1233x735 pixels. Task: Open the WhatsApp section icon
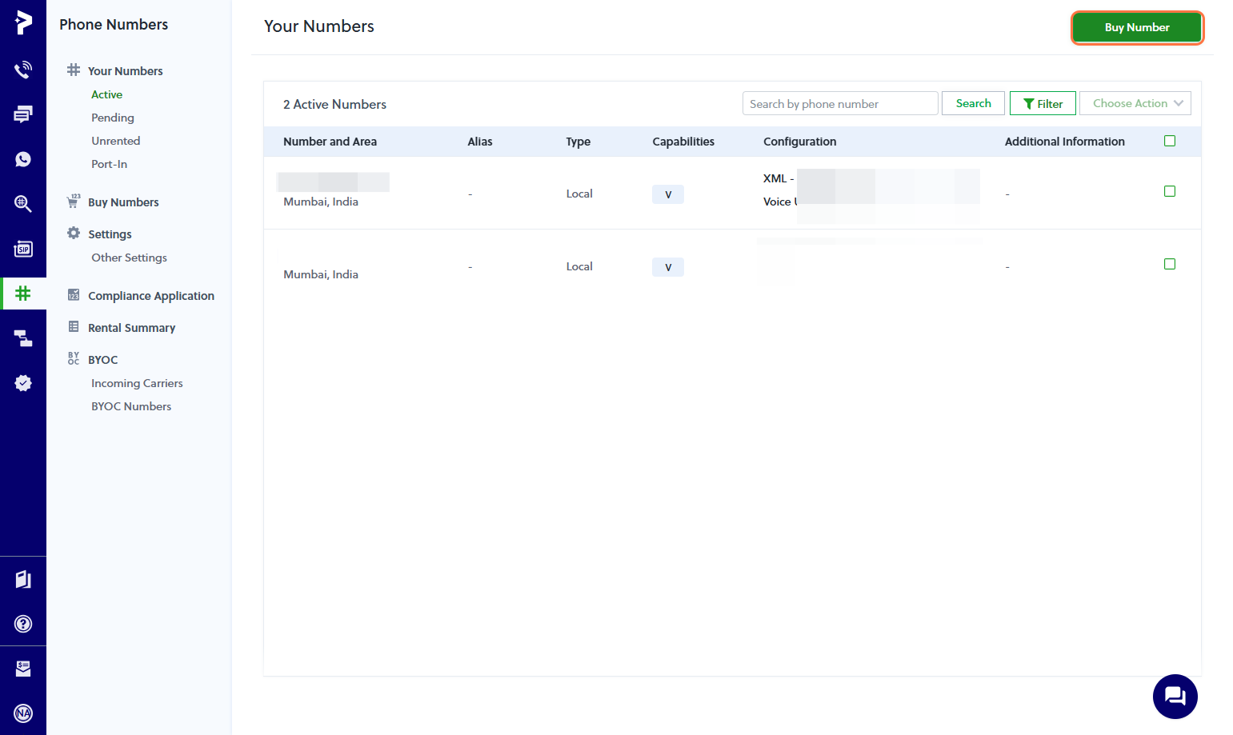click(23, 159)
